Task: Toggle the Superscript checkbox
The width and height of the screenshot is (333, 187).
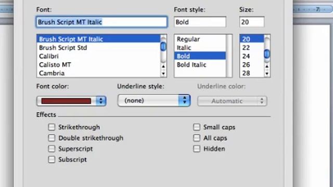Action: click(x=52, y=149)
